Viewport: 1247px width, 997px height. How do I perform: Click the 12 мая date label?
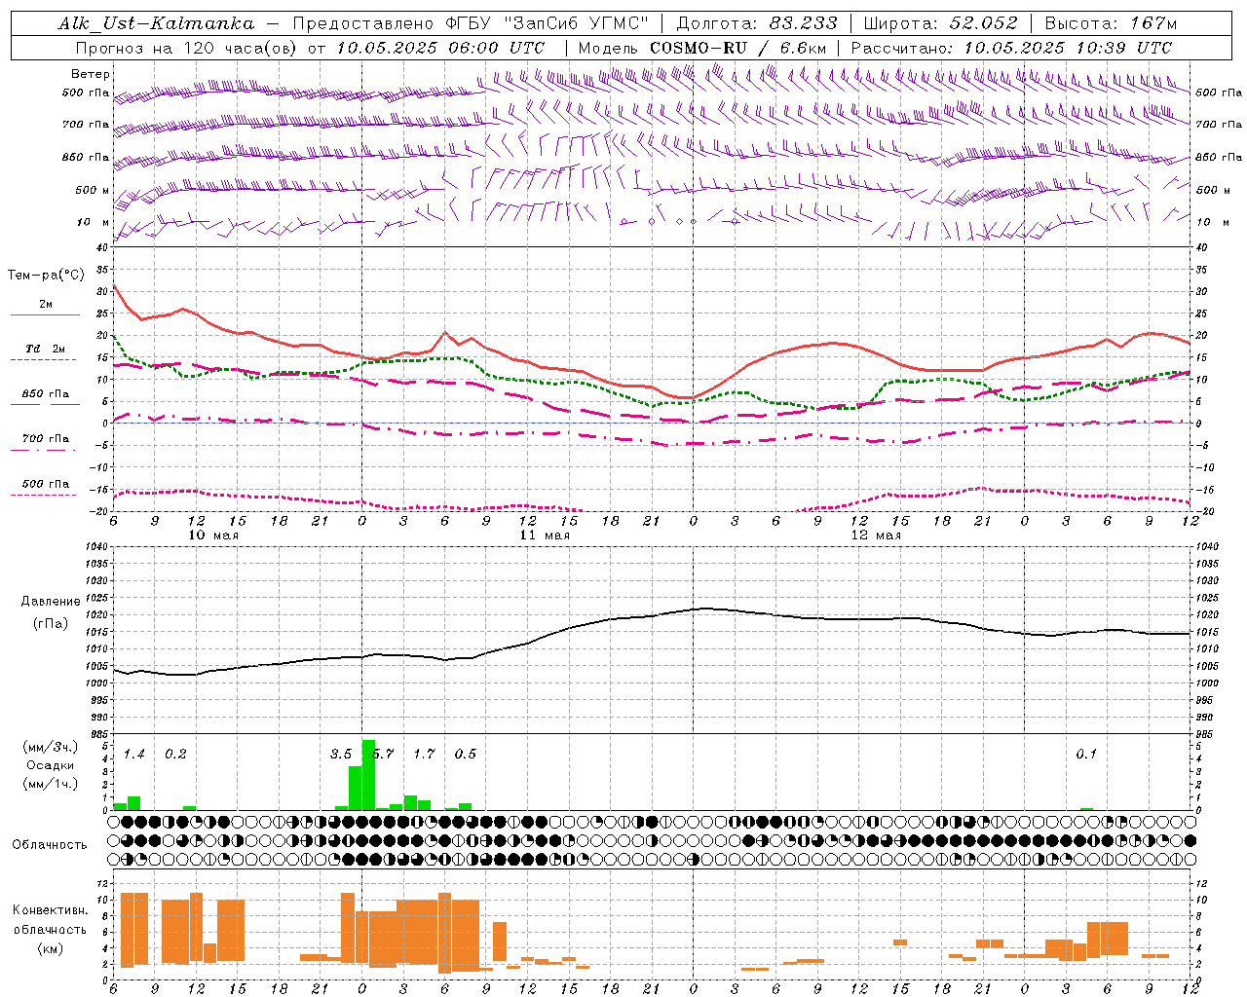click(876, 535)
